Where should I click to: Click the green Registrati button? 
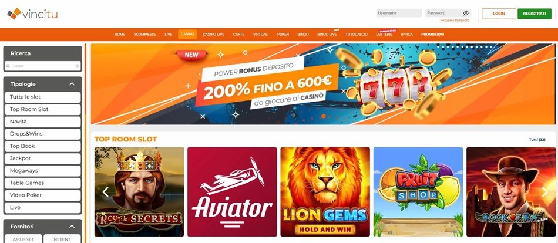pos(535,14)
